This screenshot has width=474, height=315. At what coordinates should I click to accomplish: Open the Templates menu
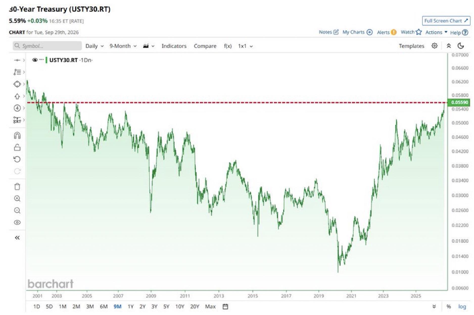click(411, 46)
